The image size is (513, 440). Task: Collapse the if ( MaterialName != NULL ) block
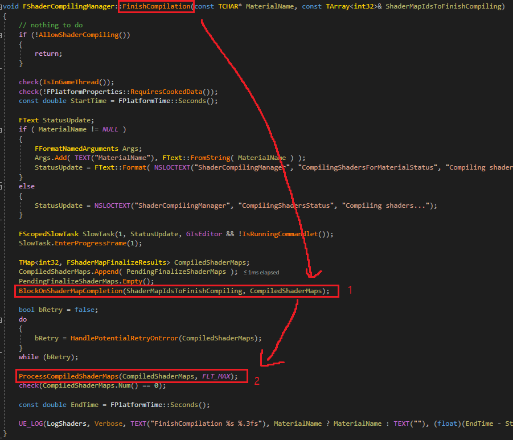[1, 130]
